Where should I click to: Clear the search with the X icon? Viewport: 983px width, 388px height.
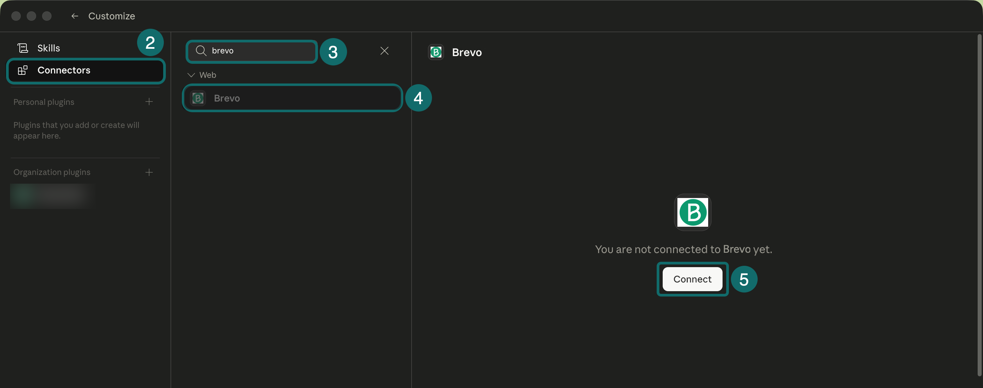[x=384, y=51]
